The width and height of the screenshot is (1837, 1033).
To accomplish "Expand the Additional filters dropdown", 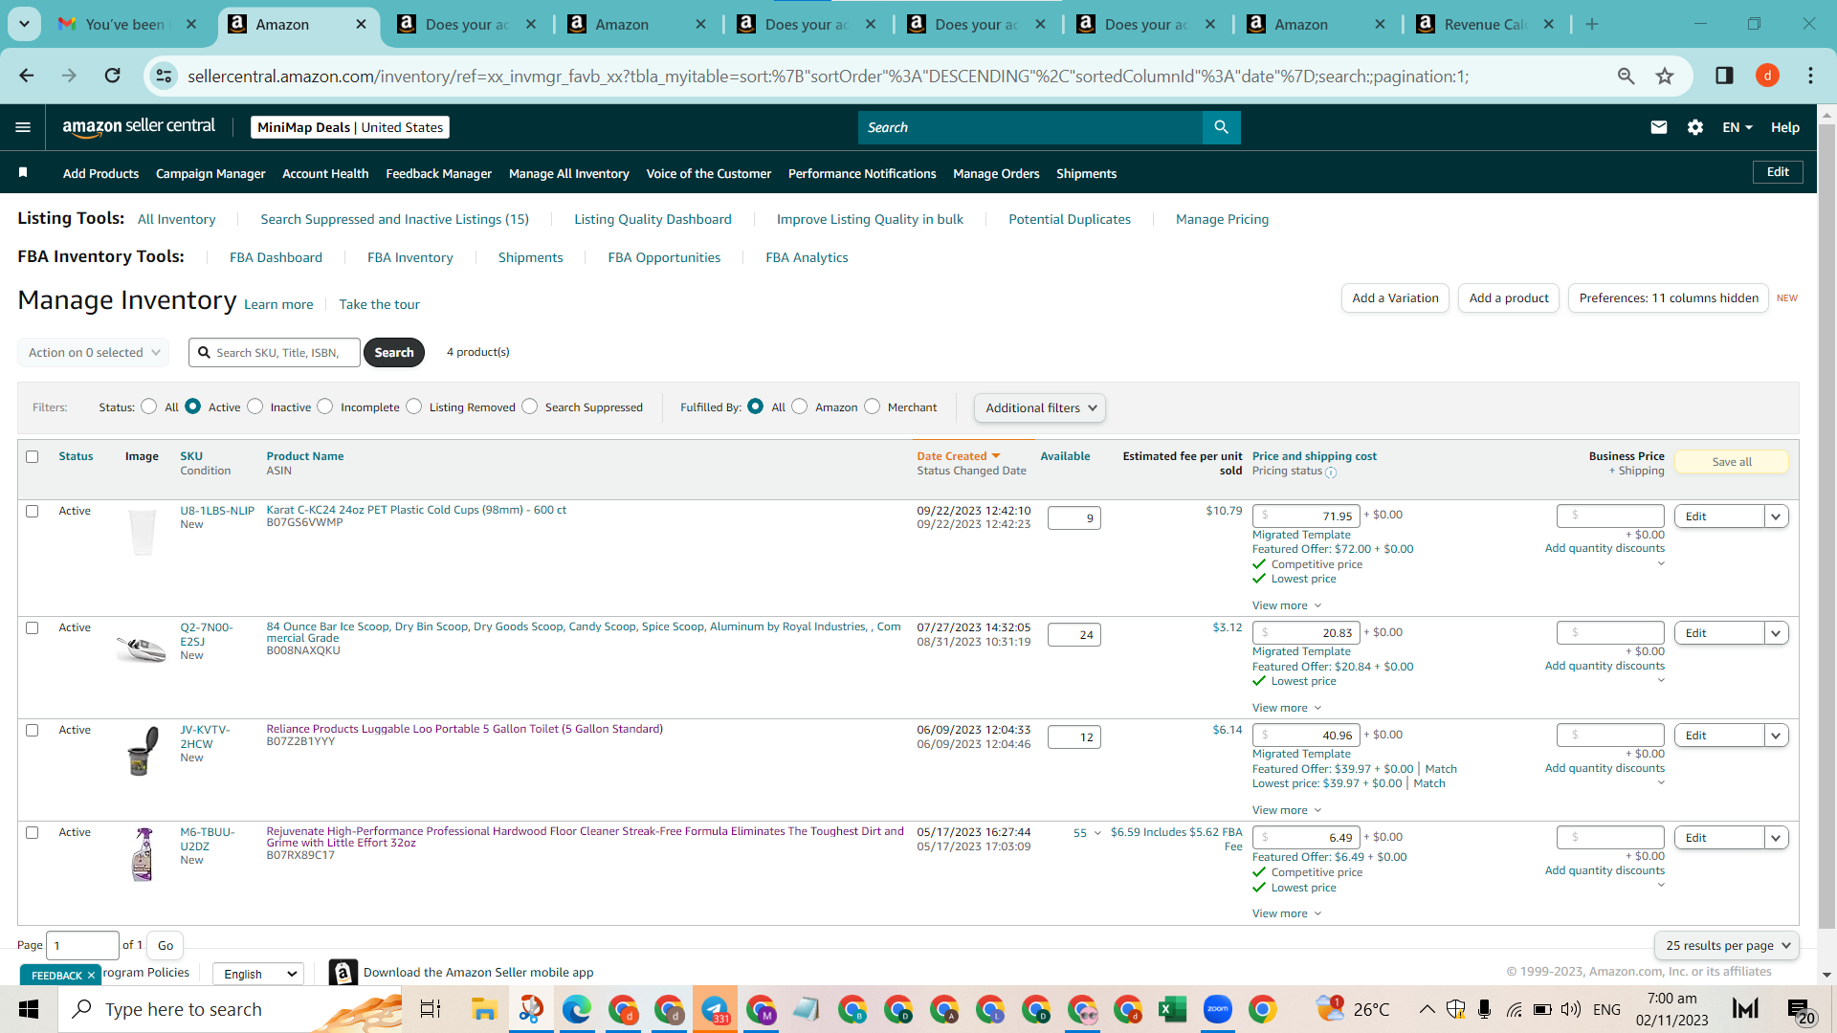I will (1040, 407).
